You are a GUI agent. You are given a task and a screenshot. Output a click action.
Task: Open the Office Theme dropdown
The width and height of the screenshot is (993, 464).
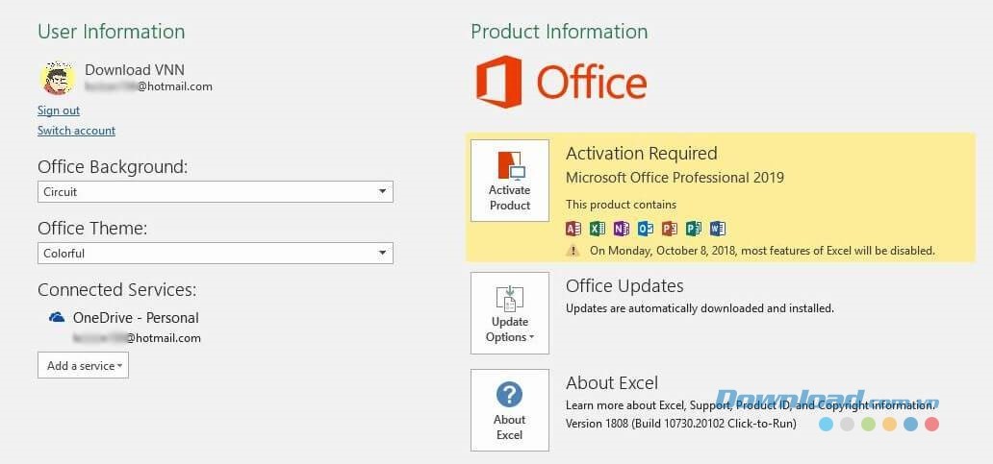(216, 253)
